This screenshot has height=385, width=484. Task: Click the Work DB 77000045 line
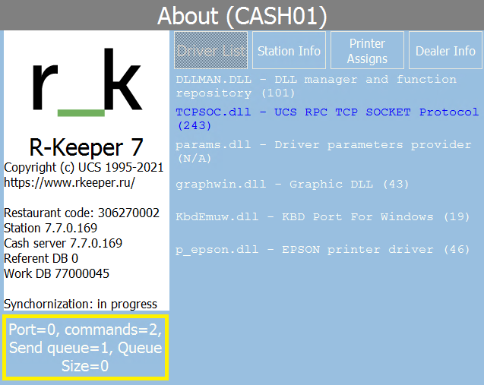click(56, 273)
